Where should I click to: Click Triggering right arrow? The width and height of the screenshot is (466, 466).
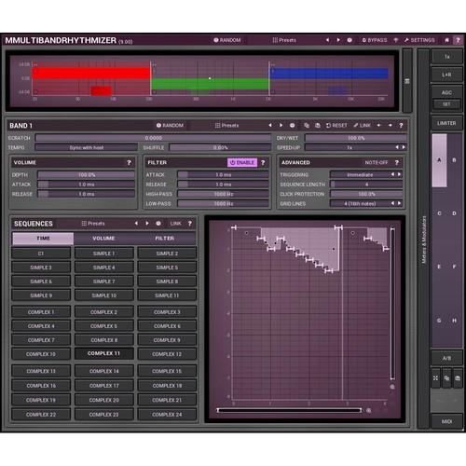tap(399, 174)
